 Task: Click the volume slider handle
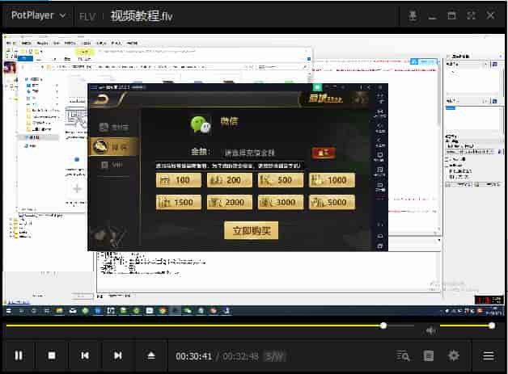[491, 326]
